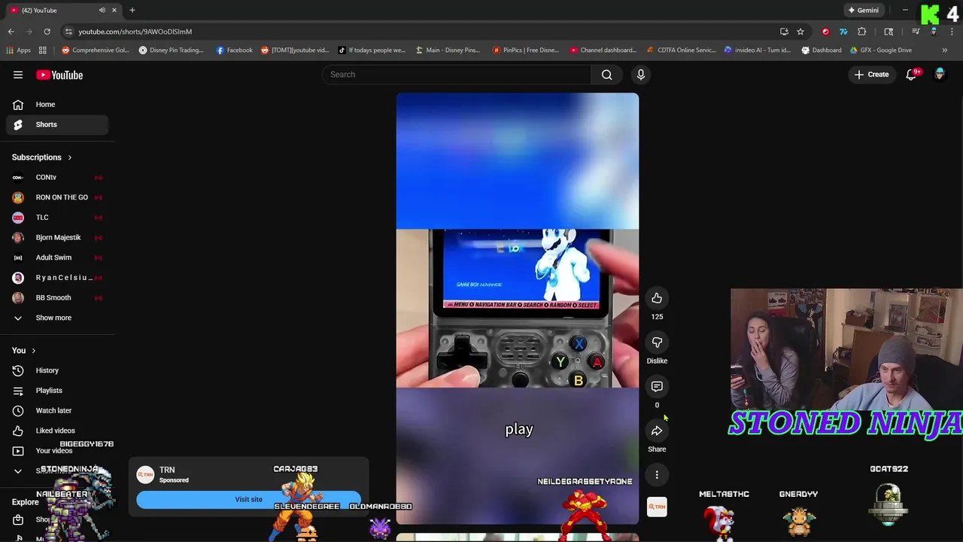This screenshot has width=963, height=542.
Task: Expand the Subscriptions section chevron
Action: tap(70, 157)
